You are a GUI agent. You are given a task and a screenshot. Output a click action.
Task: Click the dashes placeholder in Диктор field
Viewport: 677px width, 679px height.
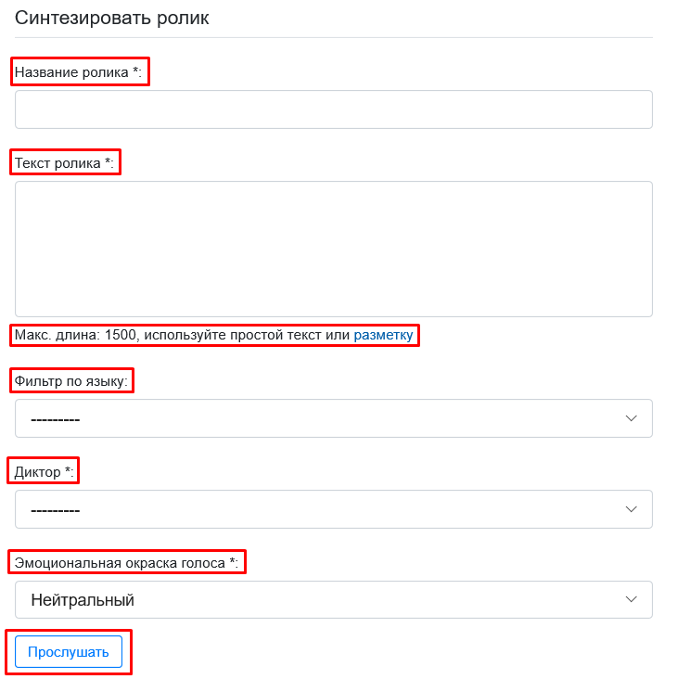click(56, 511)
